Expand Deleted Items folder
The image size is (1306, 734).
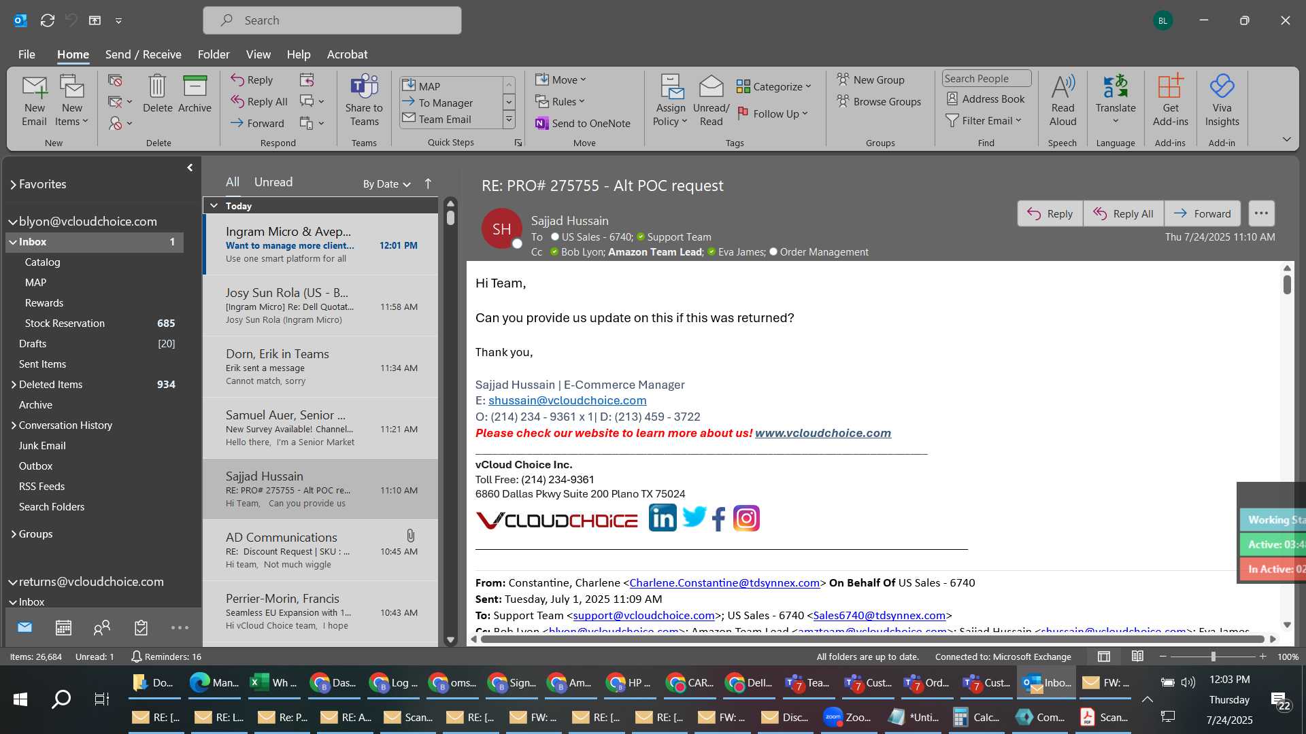tap(14, 385)
